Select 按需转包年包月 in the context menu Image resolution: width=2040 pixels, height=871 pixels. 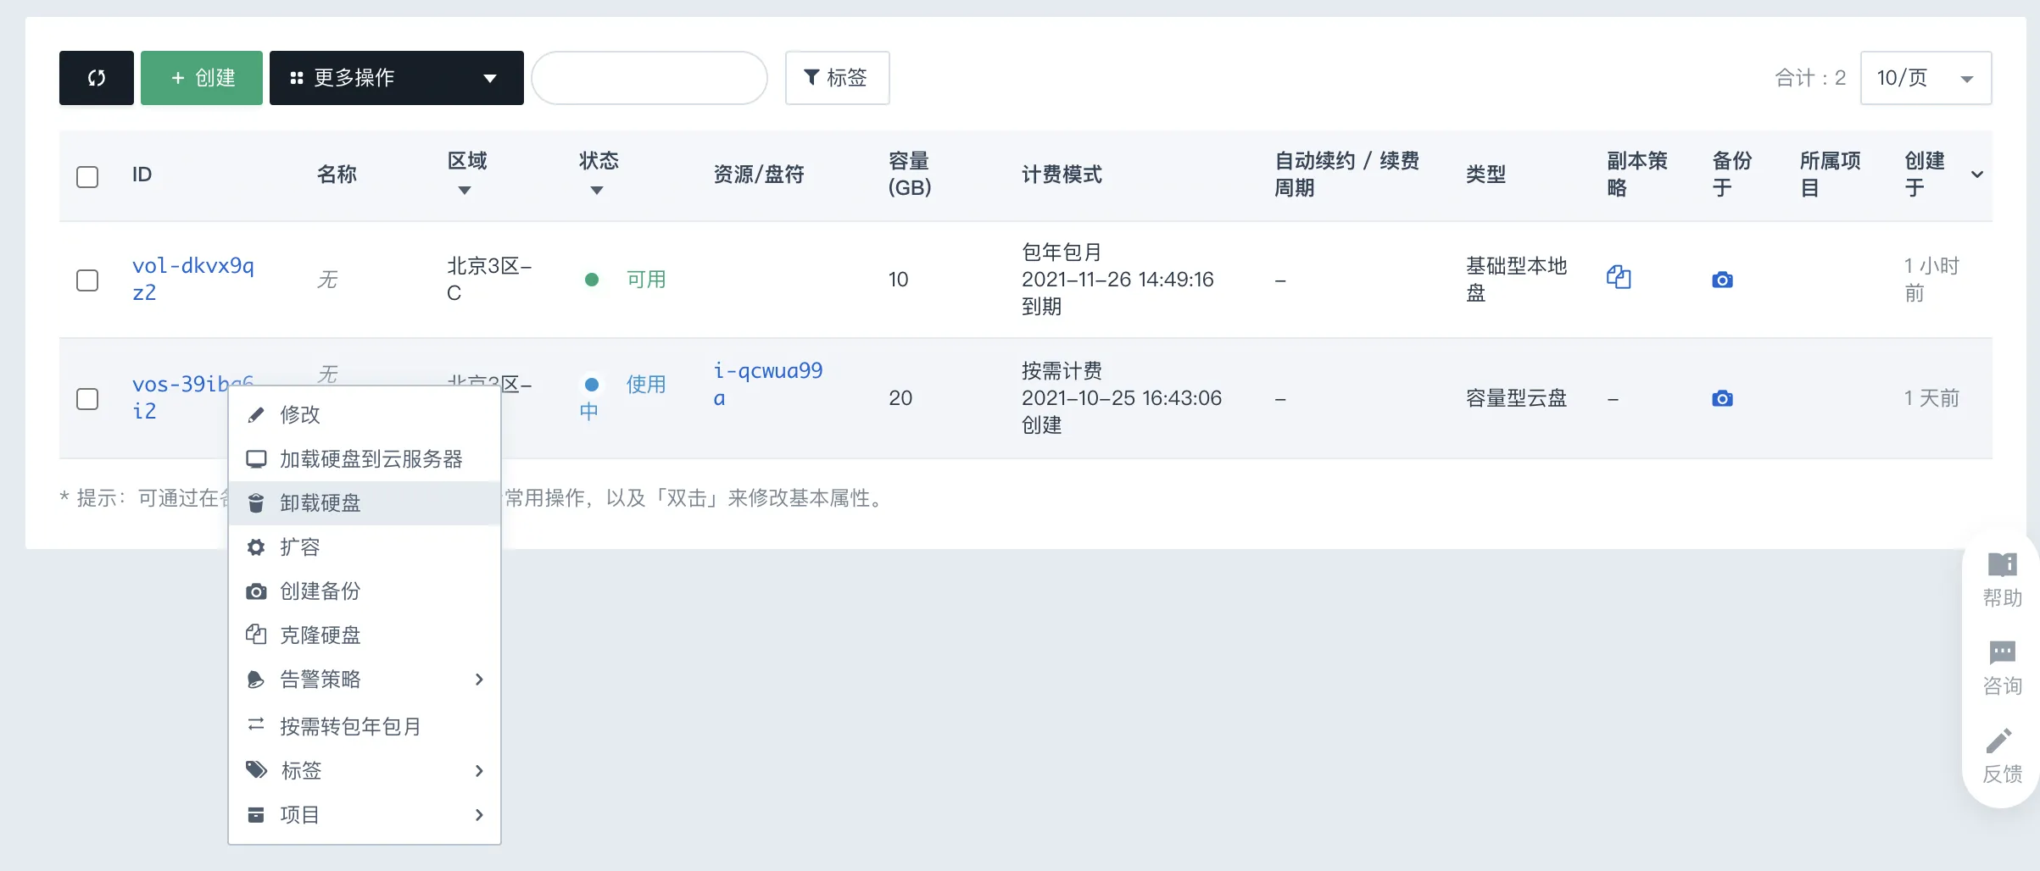coord(365,726)
